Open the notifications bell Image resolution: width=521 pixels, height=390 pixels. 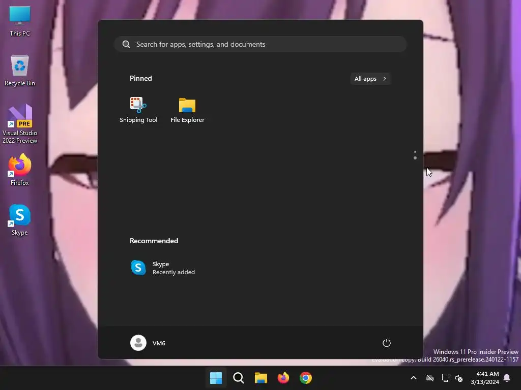[507, 378]
